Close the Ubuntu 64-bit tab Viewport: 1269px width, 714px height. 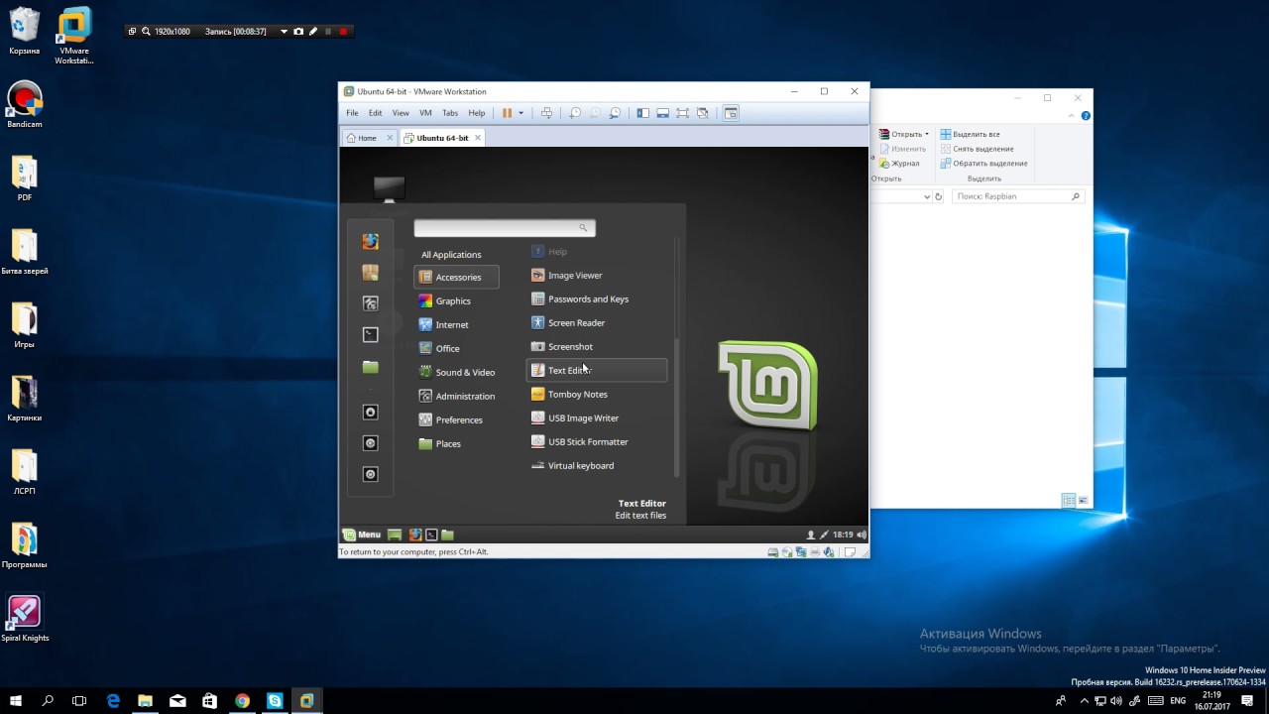click(x=478, y=138)
